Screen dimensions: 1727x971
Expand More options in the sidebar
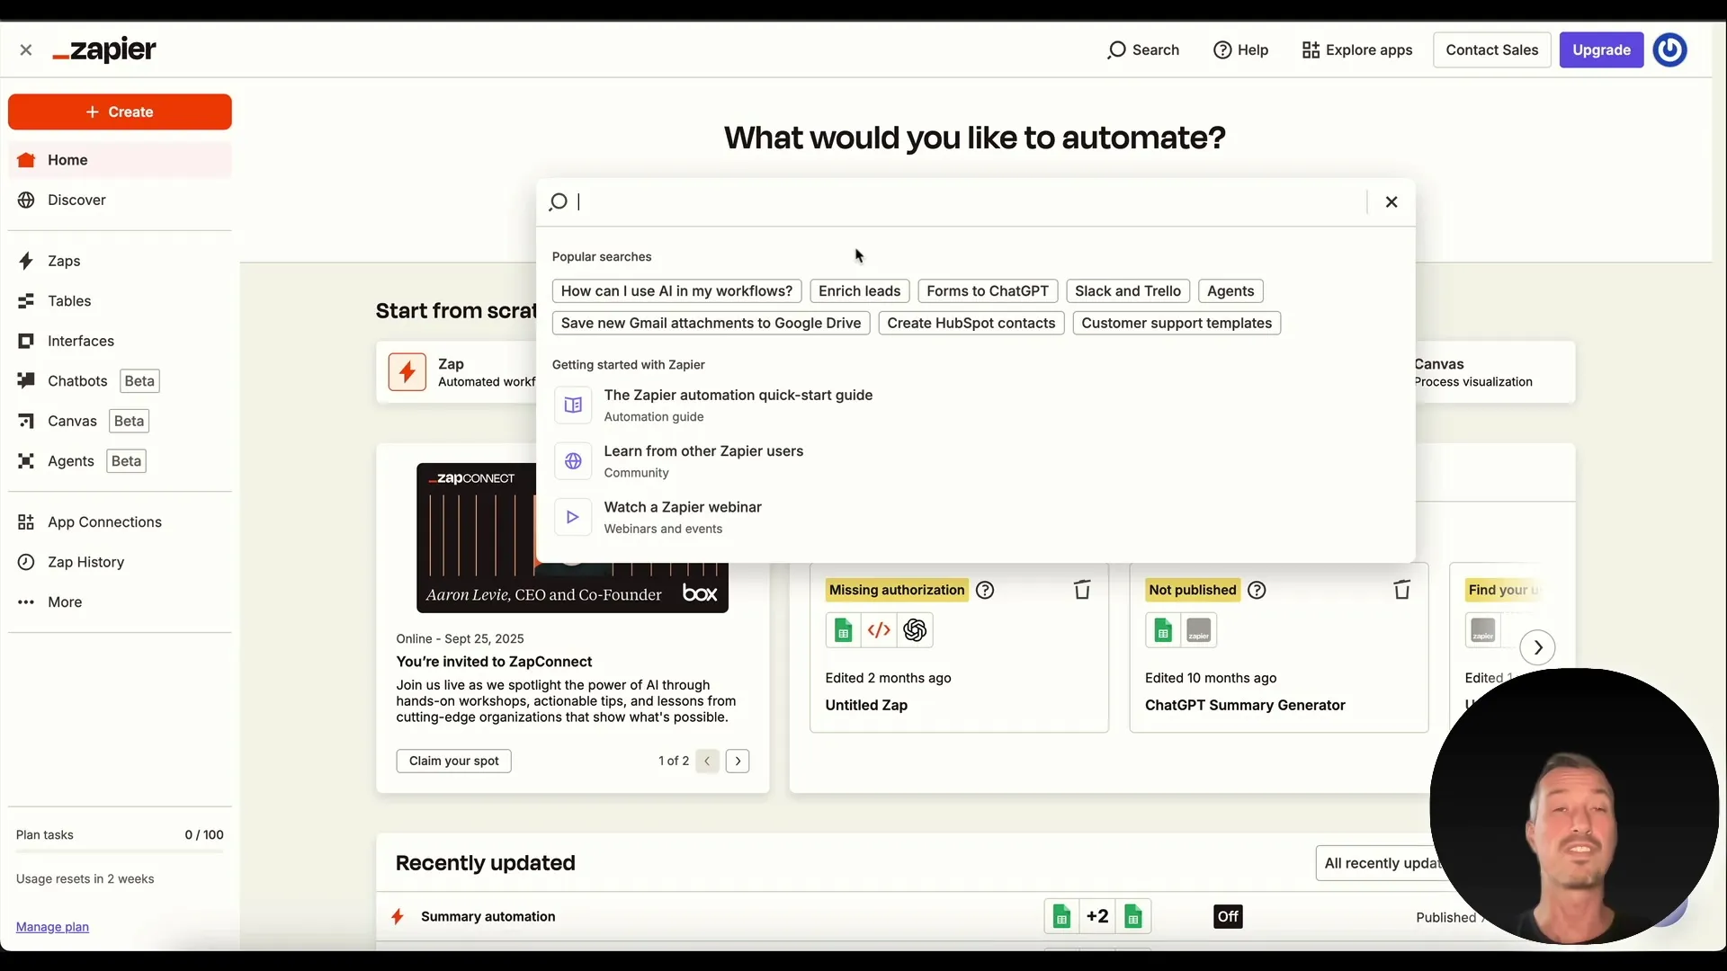pos(24,601)
